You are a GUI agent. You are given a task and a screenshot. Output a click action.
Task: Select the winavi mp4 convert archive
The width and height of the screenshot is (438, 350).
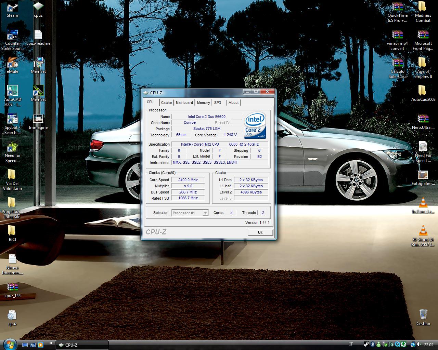397,40
